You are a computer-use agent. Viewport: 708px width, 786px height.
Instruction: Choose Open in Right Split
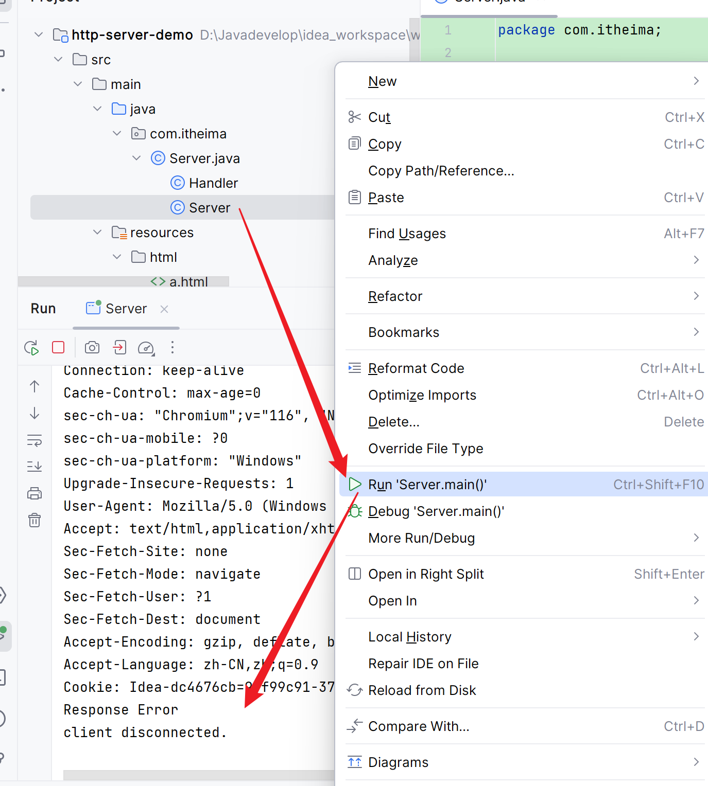click(x=524, y=574)
